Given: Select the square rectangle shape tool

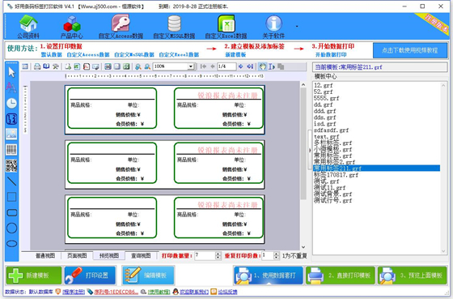Looking at the screenshot, I should tap(11, 197).
